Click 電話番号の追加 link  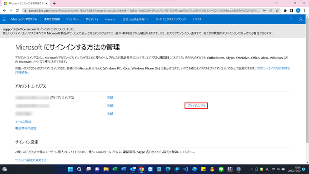26,128
